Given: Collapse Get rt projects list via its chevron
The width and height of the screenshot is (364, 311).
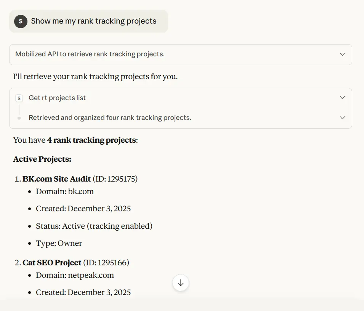Looking at the screenshot, I should tap(342, 97).
